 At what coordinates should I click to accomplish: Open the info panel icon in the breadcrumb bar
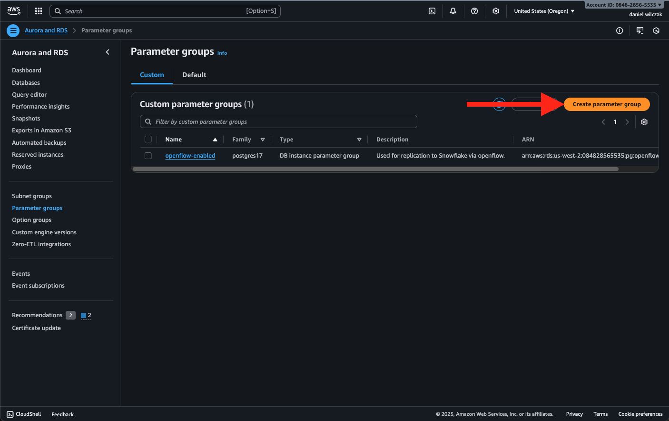pos(620,30)
